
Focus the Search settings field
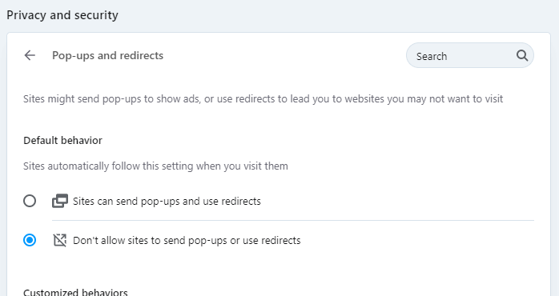click(470, 55)
